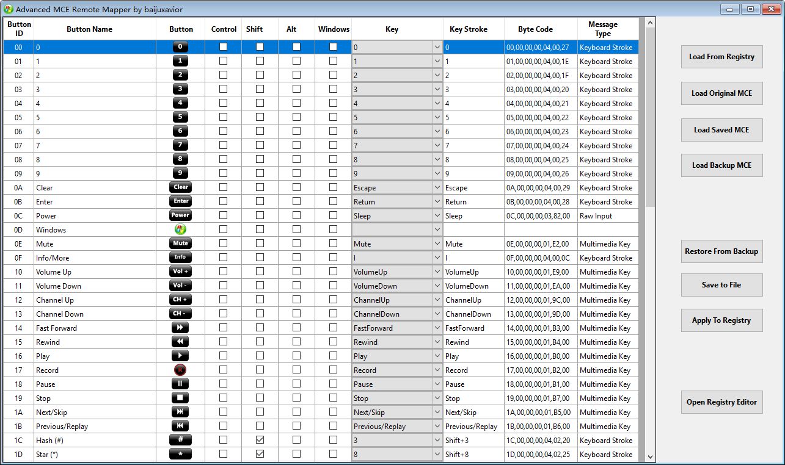
Task: Click the Enter remote button icon
Action: pyautogui.click(x=180, y=201)
